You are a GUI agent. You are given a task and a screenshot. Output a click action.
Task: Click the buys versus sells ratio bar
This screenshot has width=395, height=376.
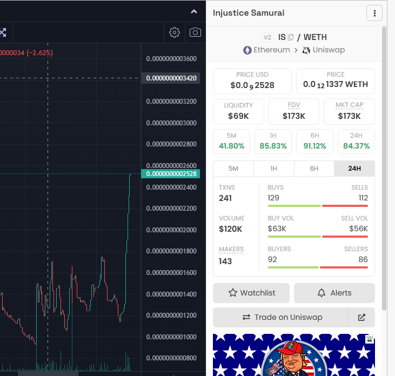point(318,206)
